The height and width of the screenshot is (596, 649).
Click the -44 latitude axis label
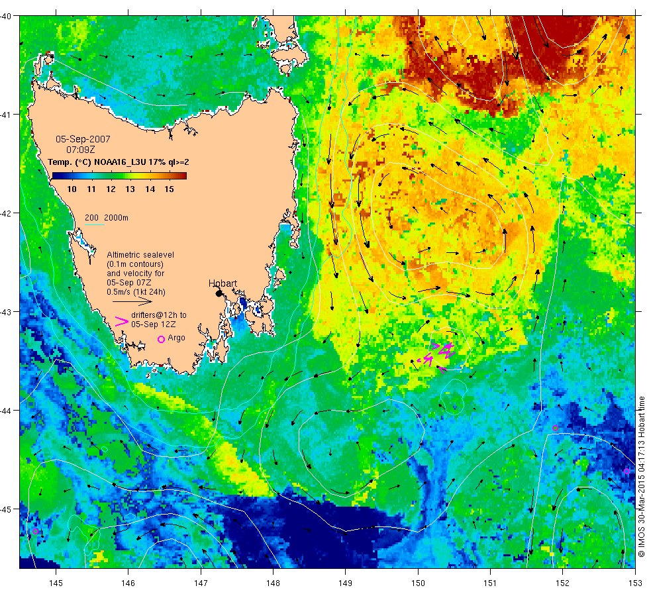click(x=6, y=410)
